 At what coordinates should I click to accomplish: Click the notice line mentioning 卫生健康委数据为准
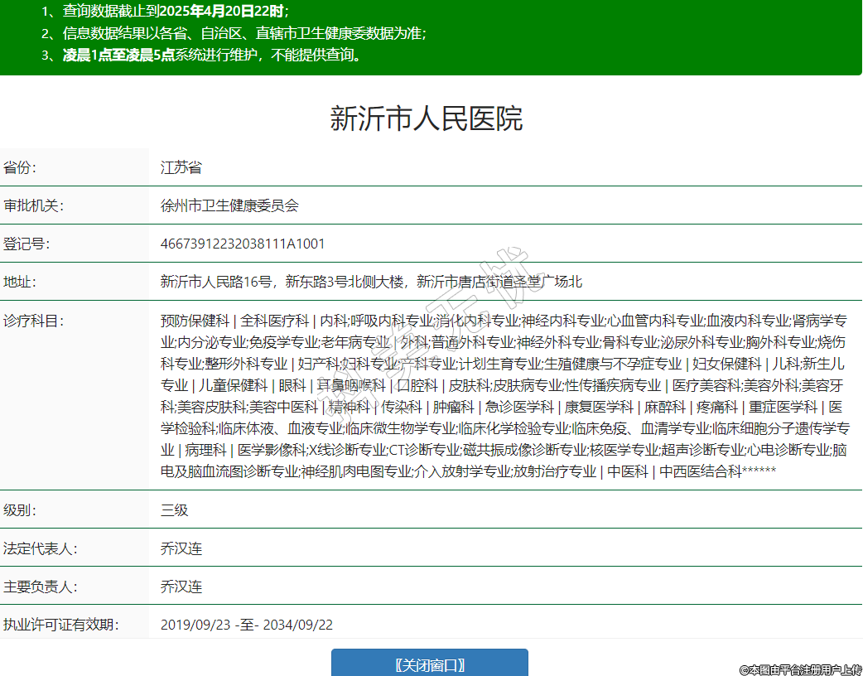[x=234, y=34]
